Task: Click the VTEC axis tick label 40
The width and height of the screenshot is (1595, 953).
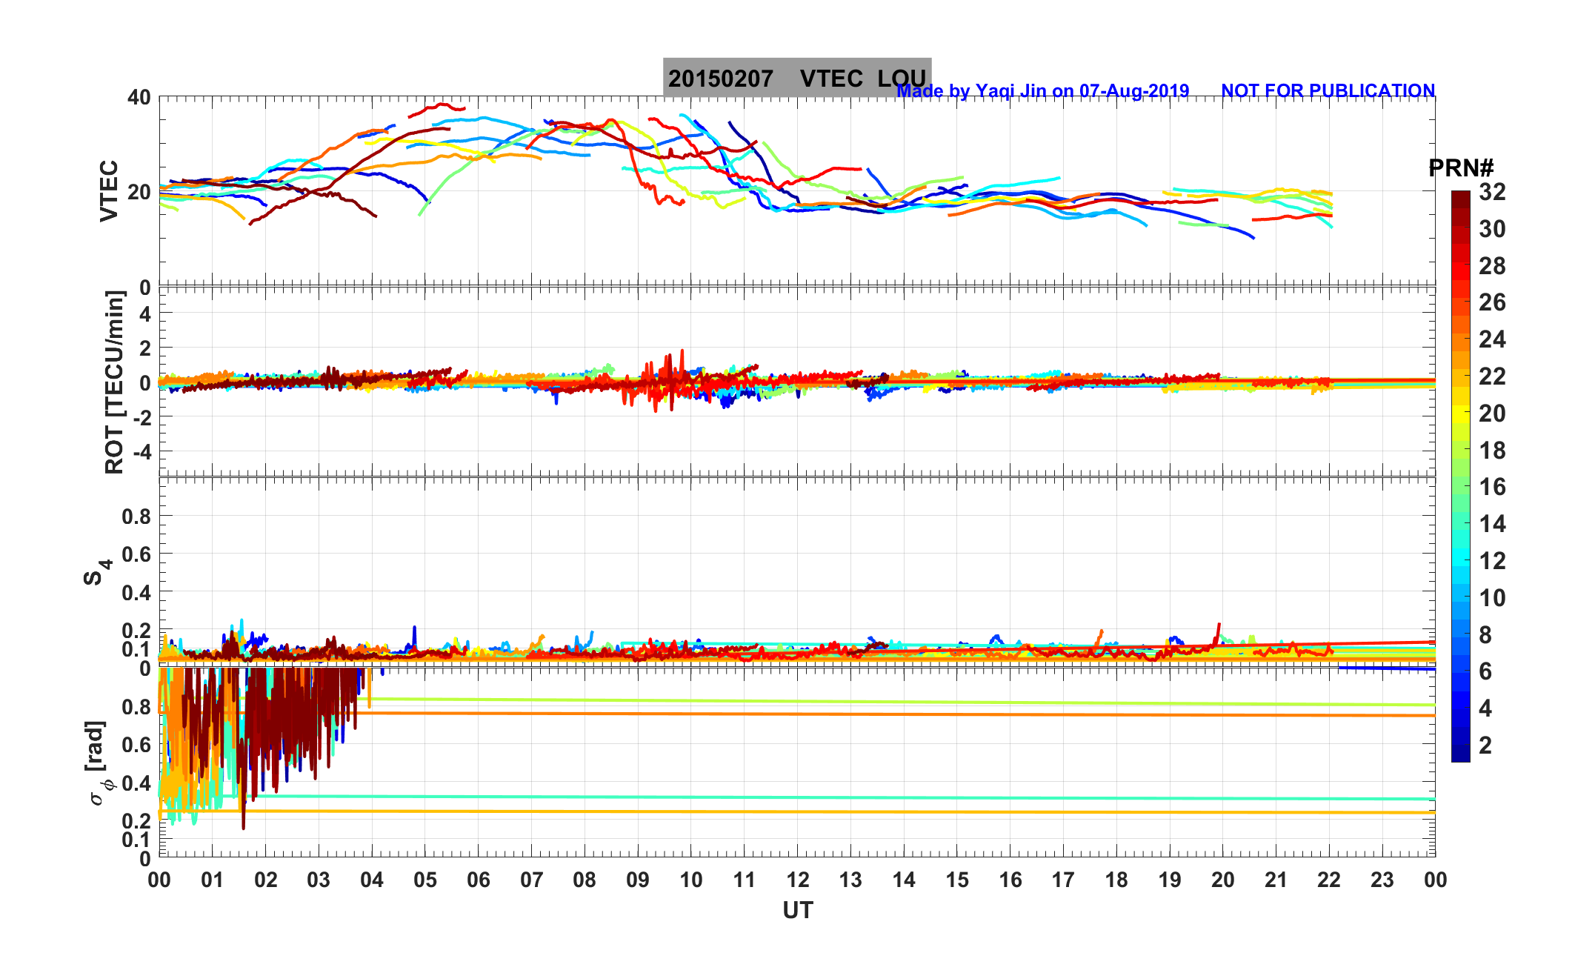Action: (139, 97)
